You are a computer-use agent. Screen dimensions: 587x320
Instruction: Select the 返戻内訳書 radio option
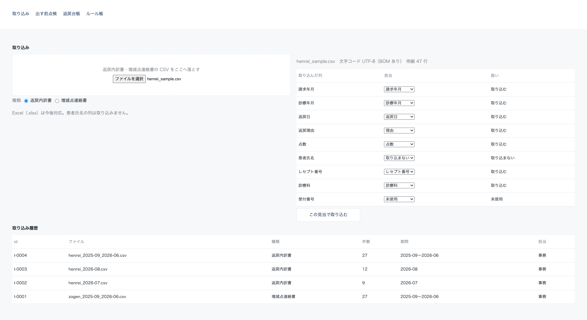[26, 101]
